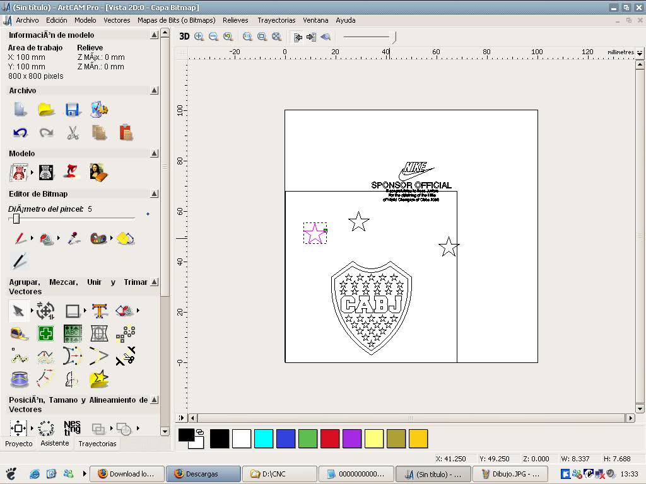Image resolution: width=646 pixels, height=484 pixels.
Task: Select the red color swatch
Action: coord(330,439)
